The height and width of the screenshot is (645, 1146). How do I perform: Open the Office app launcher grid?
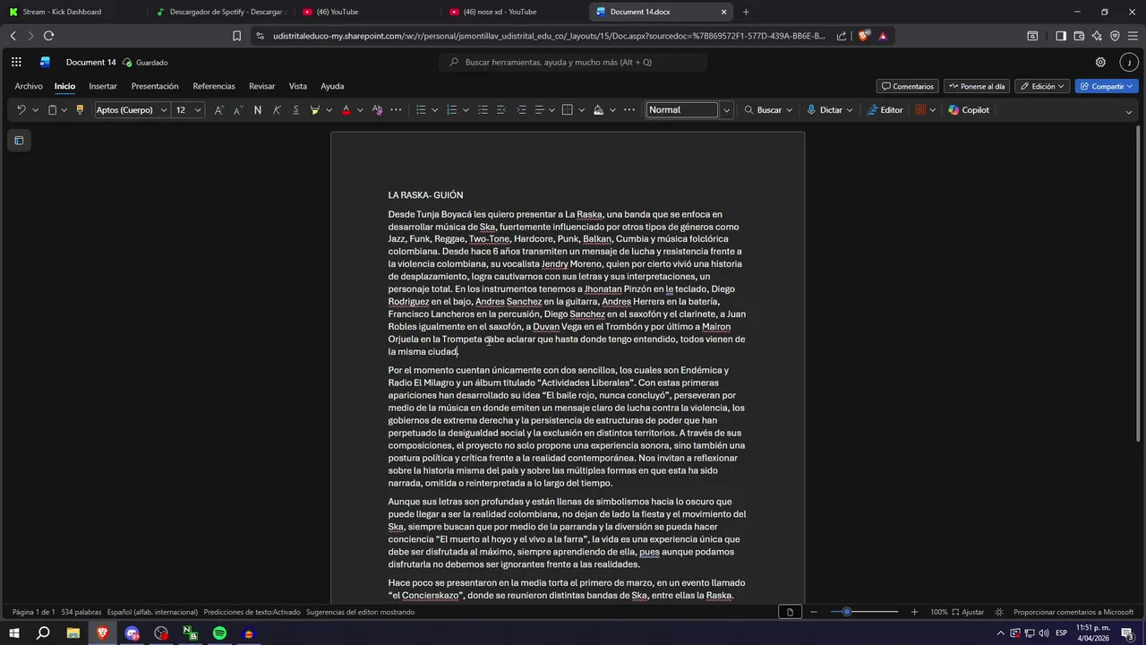click(x=17, y=62)
